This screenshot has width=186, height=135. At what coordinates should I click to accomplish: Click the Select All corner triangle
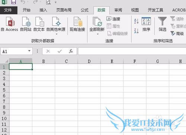[6, 61]
